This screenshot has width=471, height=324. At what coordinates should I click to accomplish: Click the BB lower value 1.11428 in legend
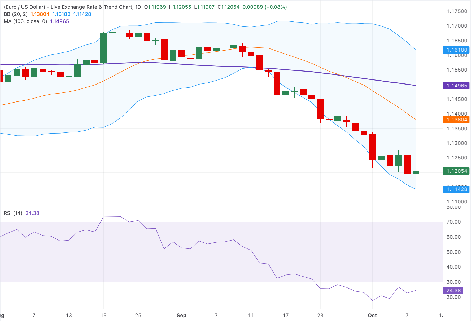tap(82, 14)
